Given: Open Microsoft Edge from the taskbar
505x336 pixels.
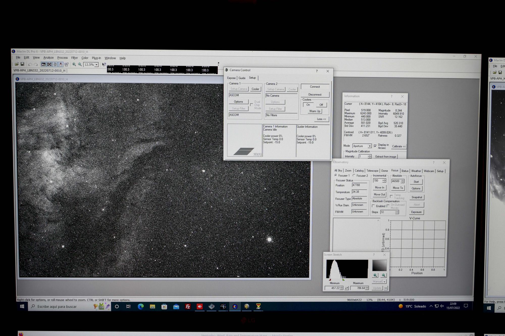Looking at the screenshot, I should click(141, 307).
